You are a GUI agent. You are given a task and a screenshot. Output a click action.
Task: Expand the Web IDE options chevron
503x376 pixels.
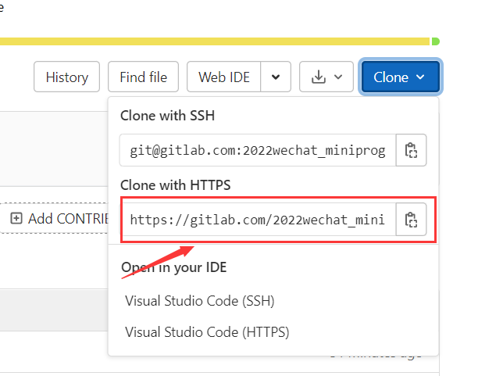click(x=276, y=77)
